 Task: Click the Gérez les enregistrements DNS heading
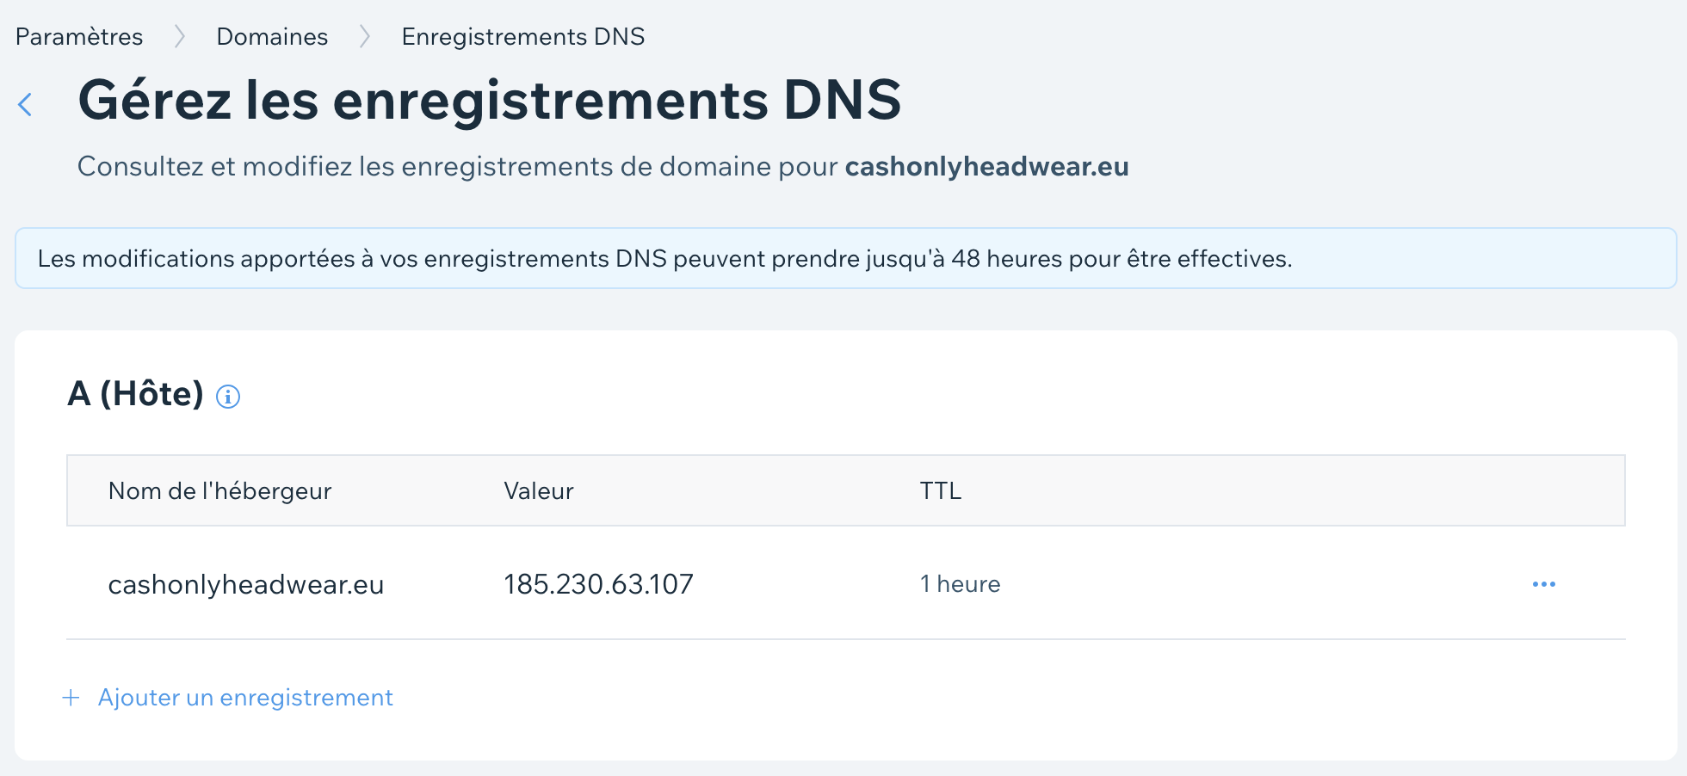click(489, 101)
